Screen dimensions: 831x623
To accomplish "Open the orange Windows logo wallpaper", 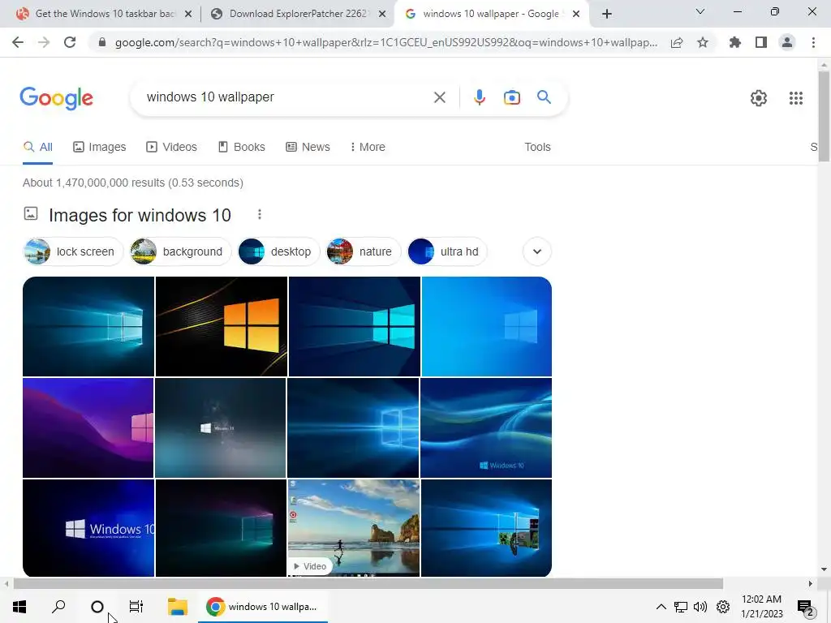I will pos(222,326).
